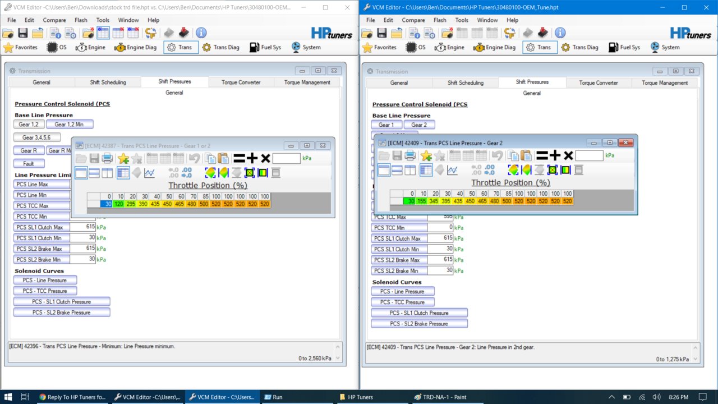The width and height of the screenshot is (718, 404).
Task: Click write vehicle red arrow icon, left window
Action: click(183, 33)
